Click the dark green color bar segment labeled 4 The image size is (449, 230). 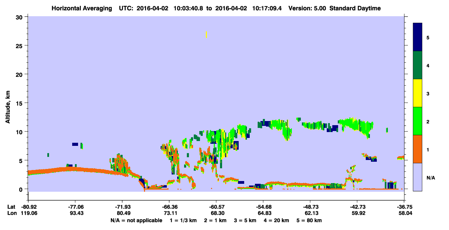[x=418, y=65]
